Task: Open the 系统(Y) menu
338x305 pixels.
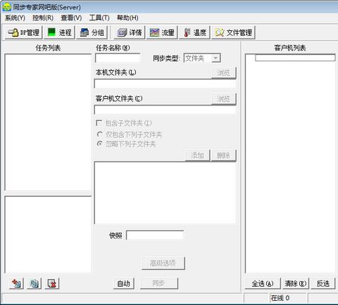Action: [15, 18]
